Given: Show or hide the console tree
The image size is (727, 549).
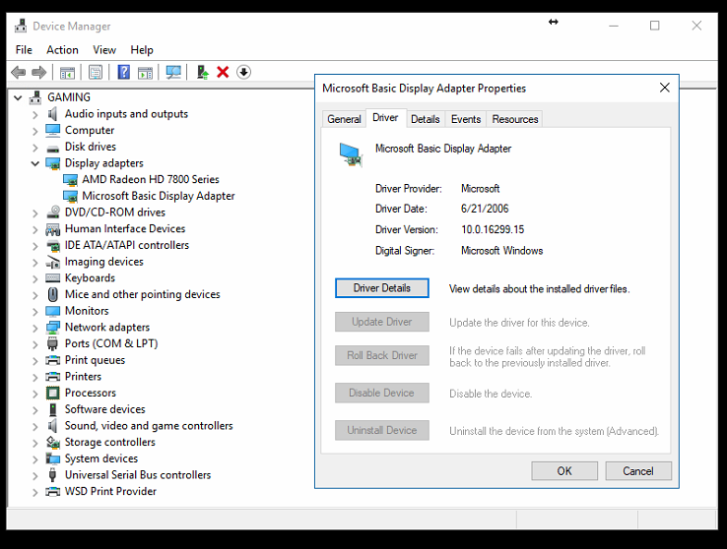Looking at the screenshot, I should point(67,72).
